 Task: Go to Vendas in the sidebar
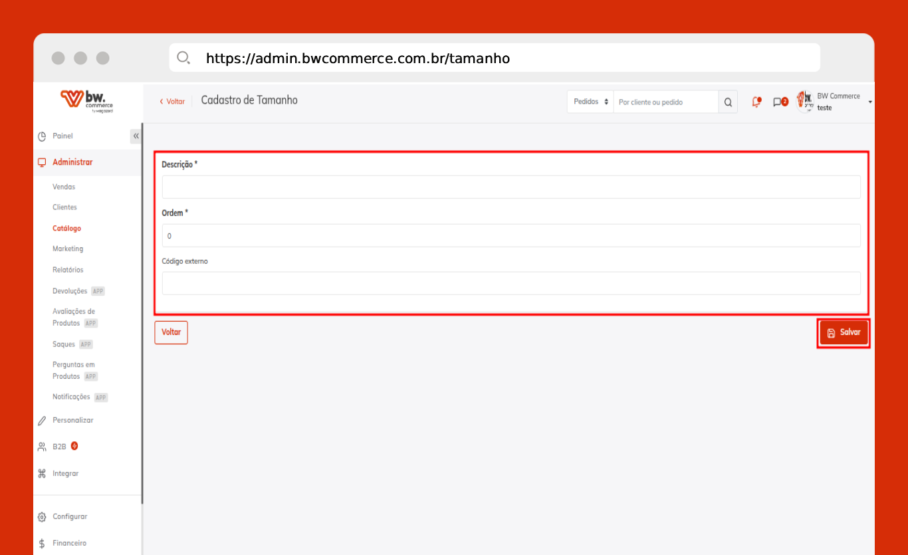pyautogui.click(x=64, y=187)
